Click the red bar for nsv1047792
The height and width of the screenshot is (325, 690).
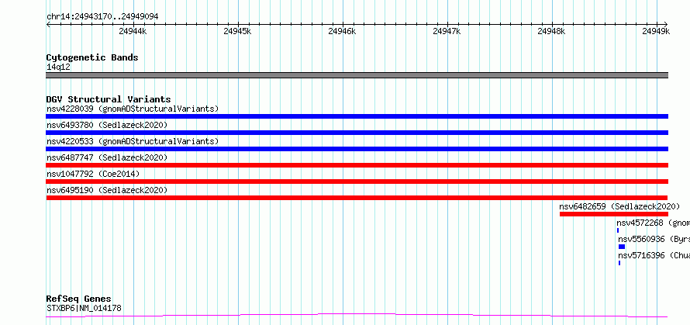[x=357, y=182]
